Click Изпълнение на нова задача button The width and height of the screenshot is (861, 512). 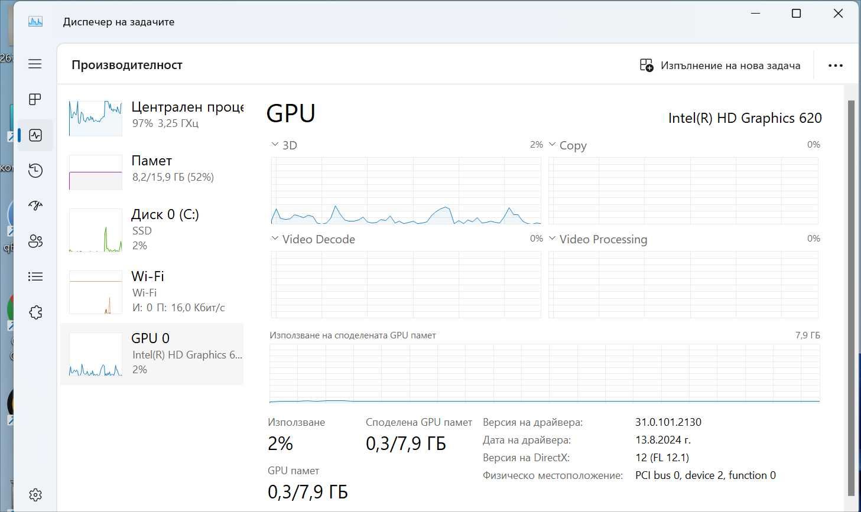(x=720, y=66)
